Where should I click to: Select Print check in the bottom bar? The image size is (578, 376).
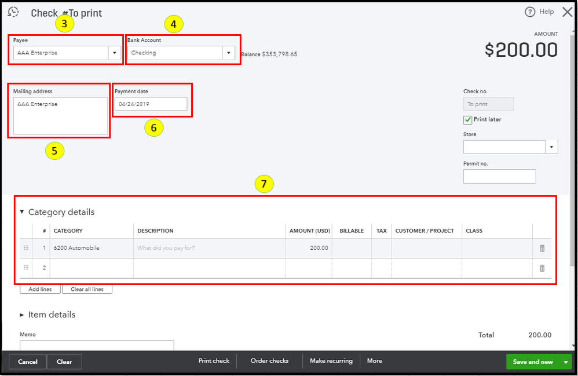[x=214, y=361]
